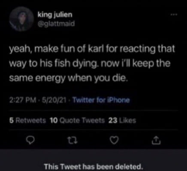Tap the 'This Tweet has been deleted.' banner
The image size is (187, 171).
93,160
